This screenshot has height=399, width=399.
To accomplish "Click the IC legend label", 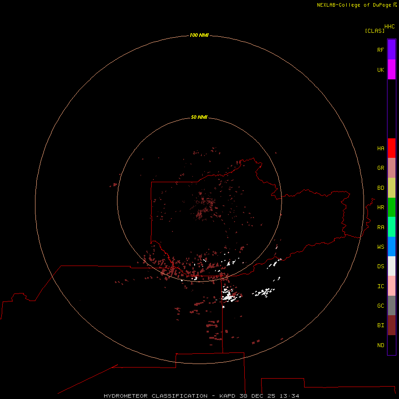I will pyautogui.click(x=380, y=286).
